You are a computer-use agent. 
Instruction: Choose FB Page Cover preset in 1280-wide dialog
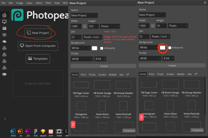tap(81, 89)
